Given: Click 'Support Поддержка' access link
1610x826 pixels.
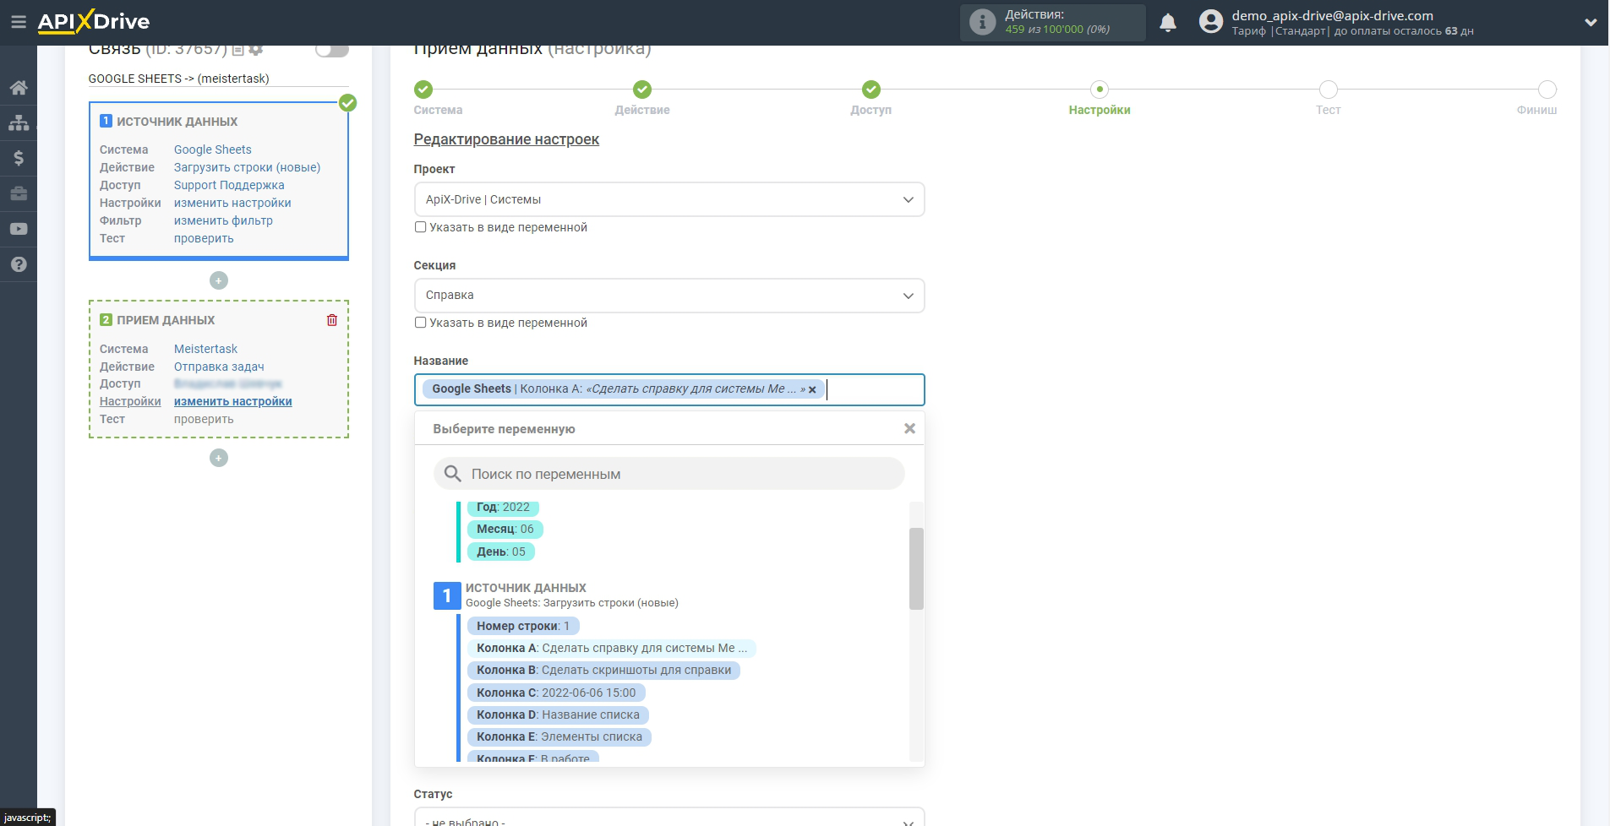Looking at the screenshot, I should pos(229,185).
